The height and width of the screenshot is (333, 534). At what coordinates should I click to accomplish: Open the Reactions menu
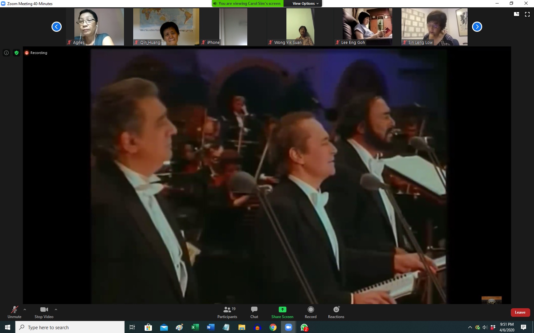336,312
